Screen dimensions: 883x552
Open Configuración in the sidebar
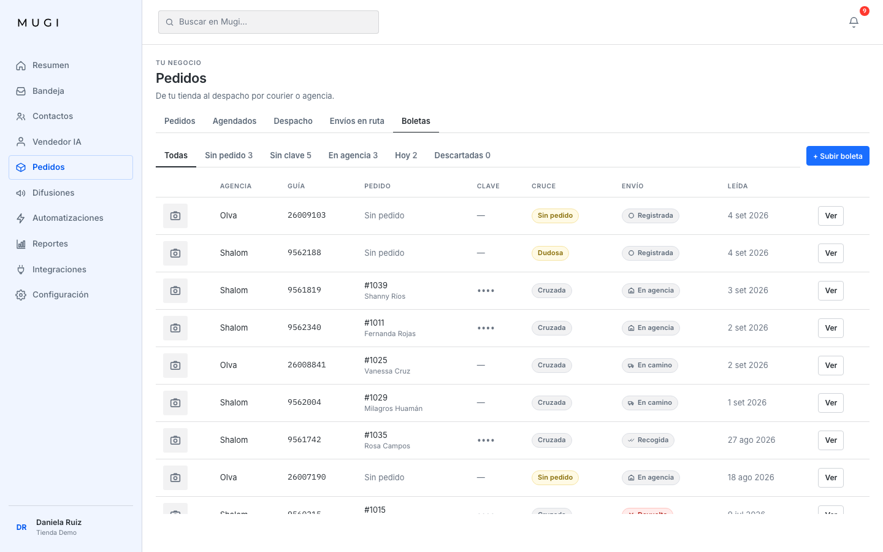pyautogui.click(x=71, y=295)
